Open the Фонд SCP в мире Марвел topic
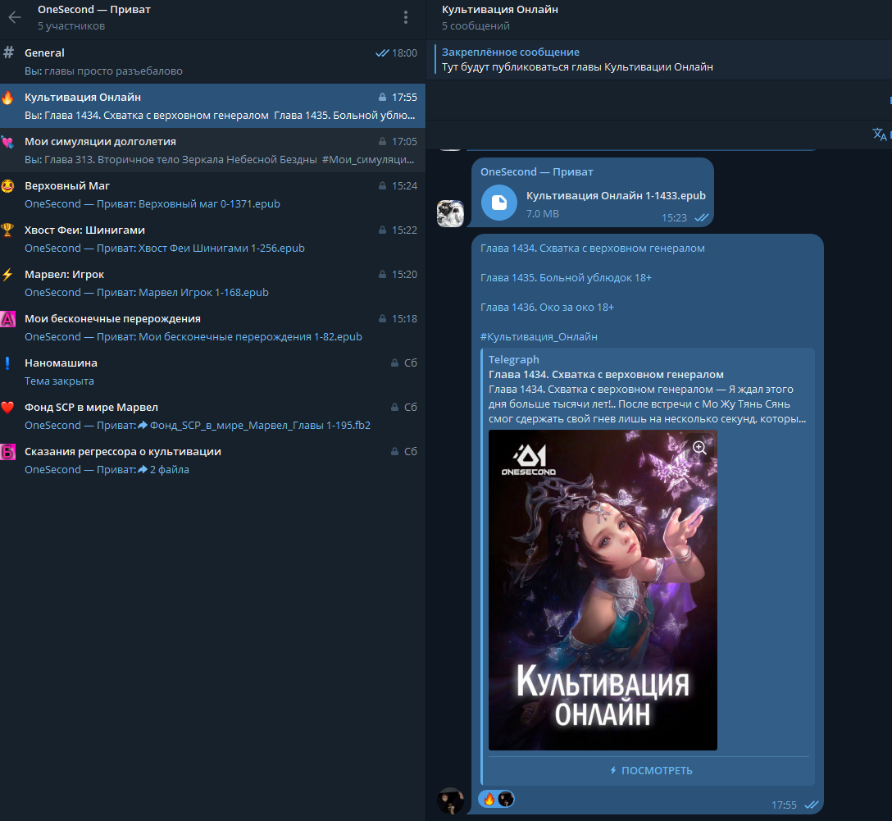Image resolution: width=892 pixels, height=821 pixels. tap(213, 417)
